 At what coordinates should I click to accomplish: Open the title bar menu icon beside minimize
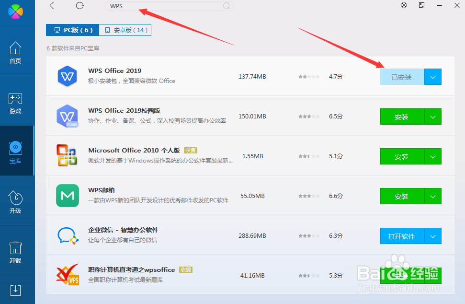pyautogui.click(x=422, y=5)
